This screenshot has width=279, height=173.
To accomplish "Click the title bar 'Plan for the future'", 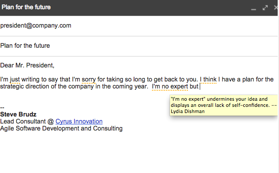I will pyautogui.click(x=26, y=7).
